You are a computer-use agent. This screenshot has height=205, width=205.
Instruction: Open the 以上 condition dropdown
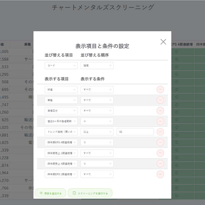(97, 132)
